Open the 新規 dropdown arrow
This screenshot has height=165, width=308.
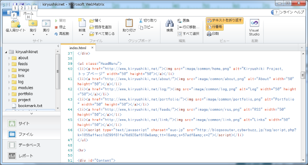(82, 35)
